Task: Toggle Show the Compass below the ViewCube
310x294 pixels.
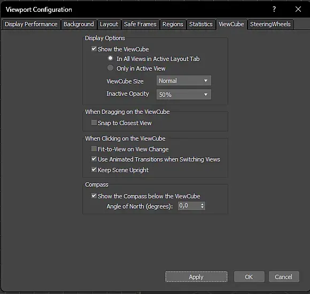Action: pos(94,196)
